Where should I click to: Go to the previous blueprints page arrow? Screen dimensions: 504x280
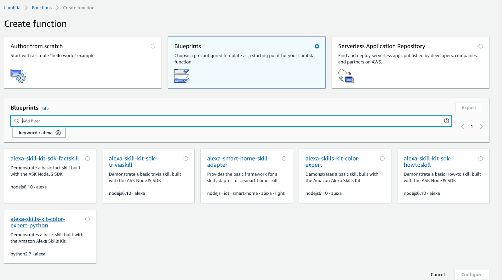462,127
